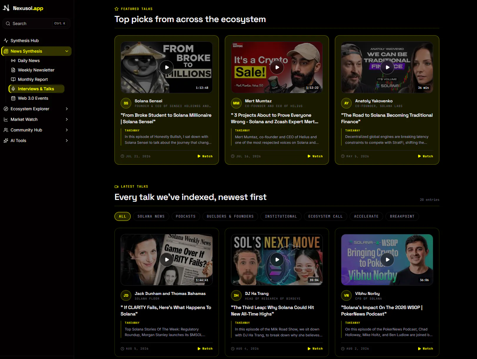Expand the Community Hub submenu arrow
The image size is (477, 359).
click(67, 130)
